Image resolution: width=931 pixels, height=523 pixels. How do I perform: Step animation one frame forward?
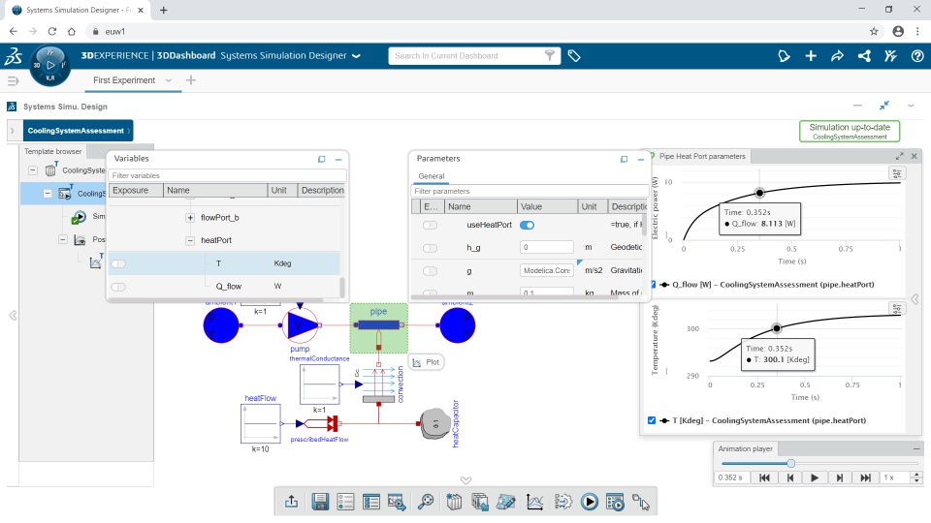click(839, 477)
